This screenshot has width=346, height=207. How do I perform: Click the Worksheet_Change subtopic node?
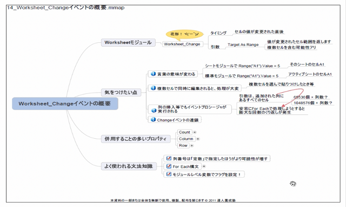(182, 44)
